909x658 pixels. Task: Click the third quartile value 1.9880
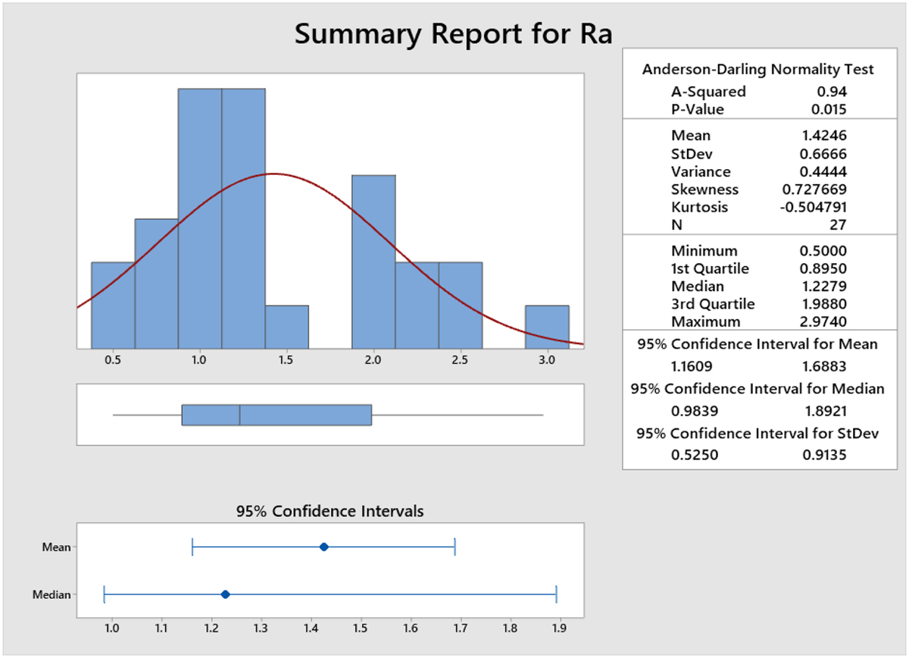pyautogui.click(x=823, y=304)
